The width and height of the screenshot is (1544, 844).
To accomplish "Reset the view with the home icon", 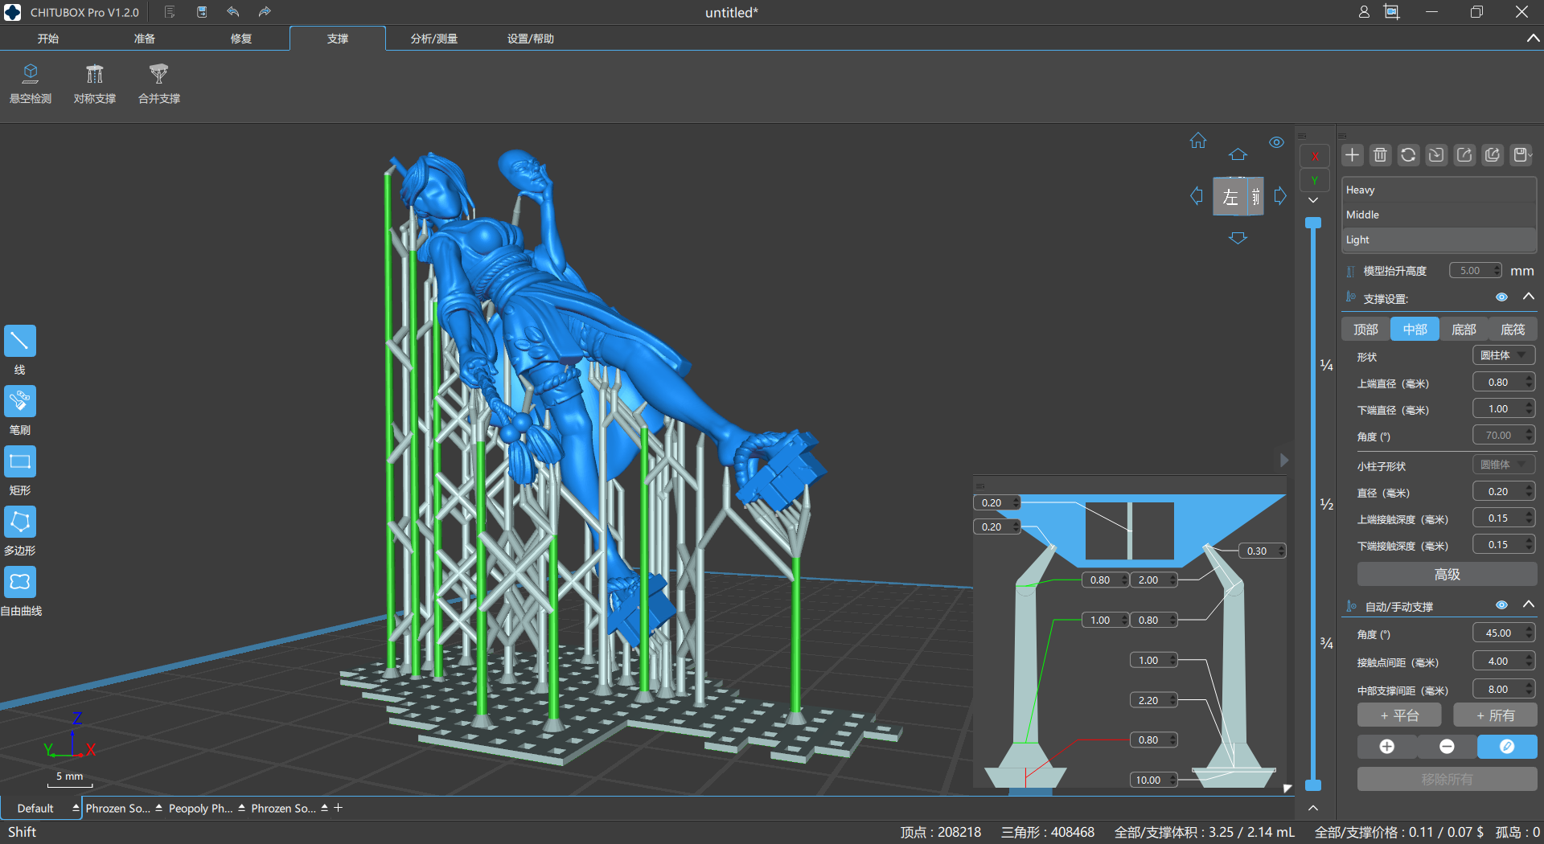I will (x=1198, y=141).
